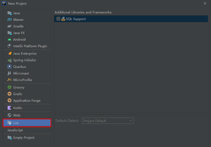Select Web project type
Image resolution: width=211 pixels, height=147 pixels.
tap(17, 115)
